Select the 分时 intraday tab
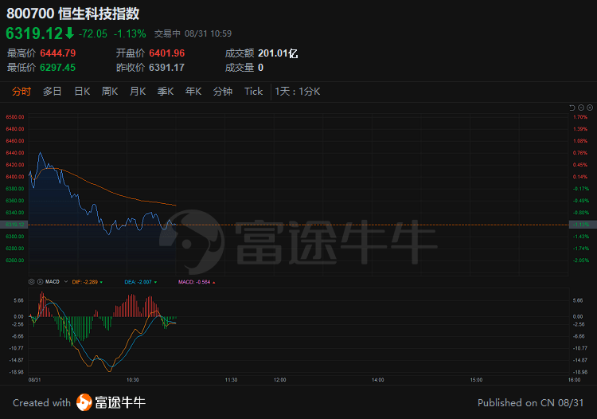Image resolution: width=597 pixels, height=419 pixels. tap(21, 92)
